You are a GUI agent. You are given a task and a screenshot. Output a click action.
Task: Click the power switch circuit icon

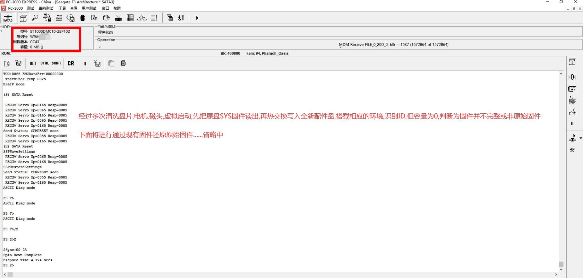pos(572,112)
